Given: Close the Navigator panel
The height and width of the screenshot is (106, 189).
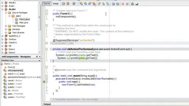Looking at the screenshot, I should click(x=40, y=57).
